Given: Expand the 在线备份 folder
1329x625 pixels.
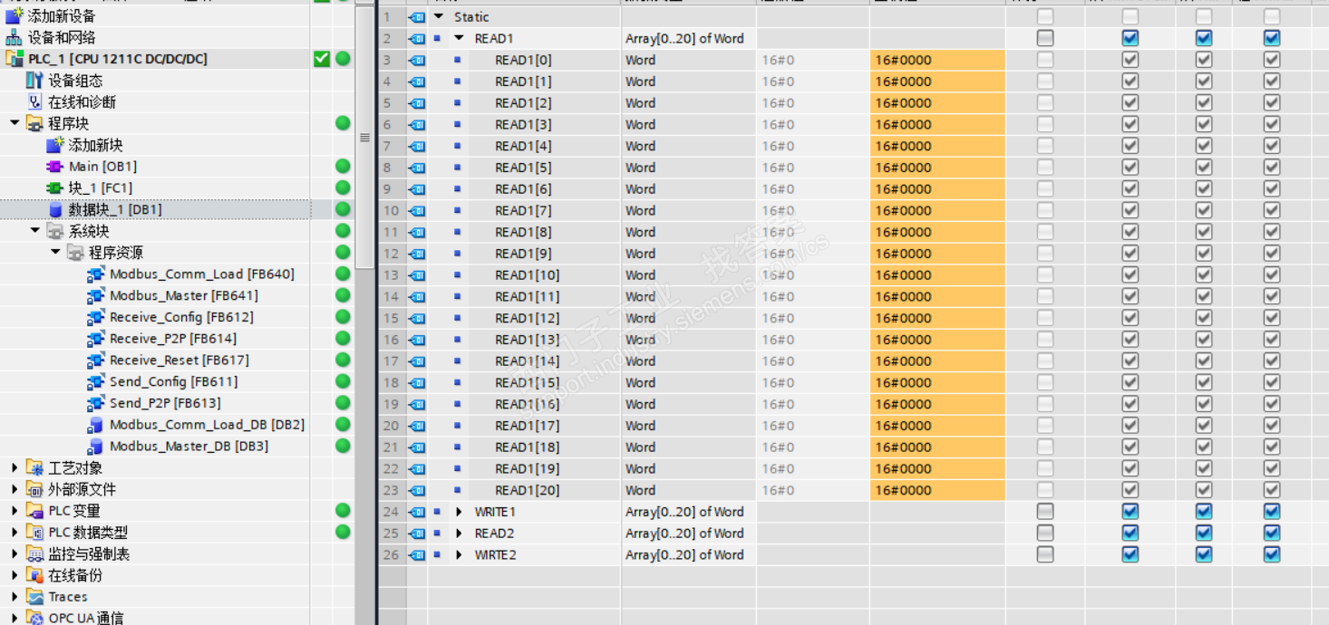Looking at the screenshot, I should (15, 575).
